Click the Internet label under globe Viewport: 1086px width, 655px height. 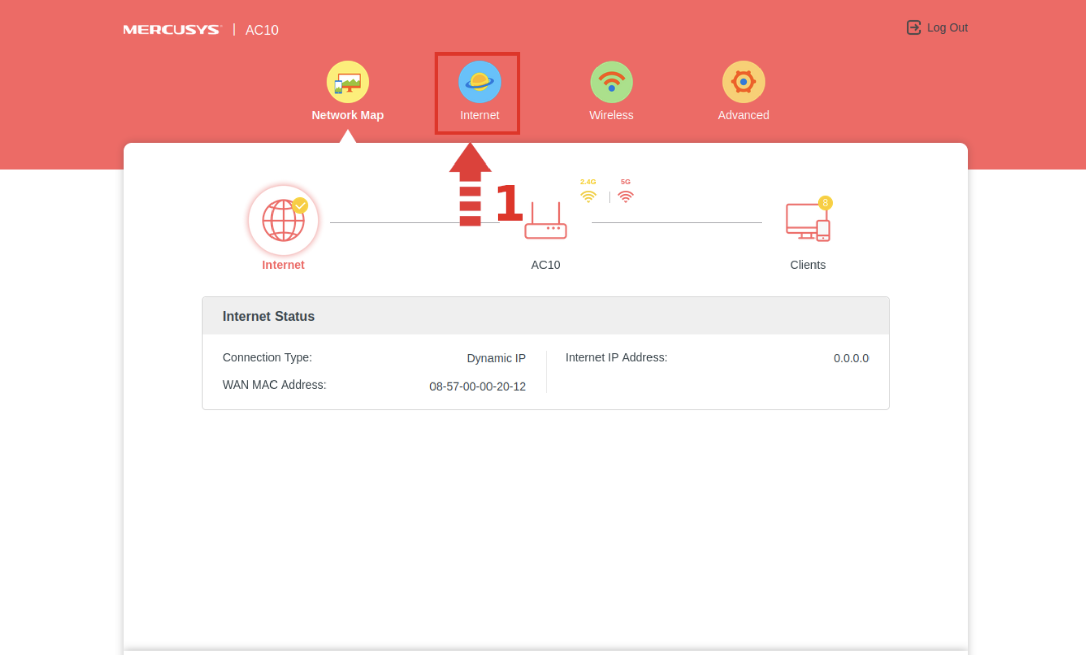click(283, 265)
